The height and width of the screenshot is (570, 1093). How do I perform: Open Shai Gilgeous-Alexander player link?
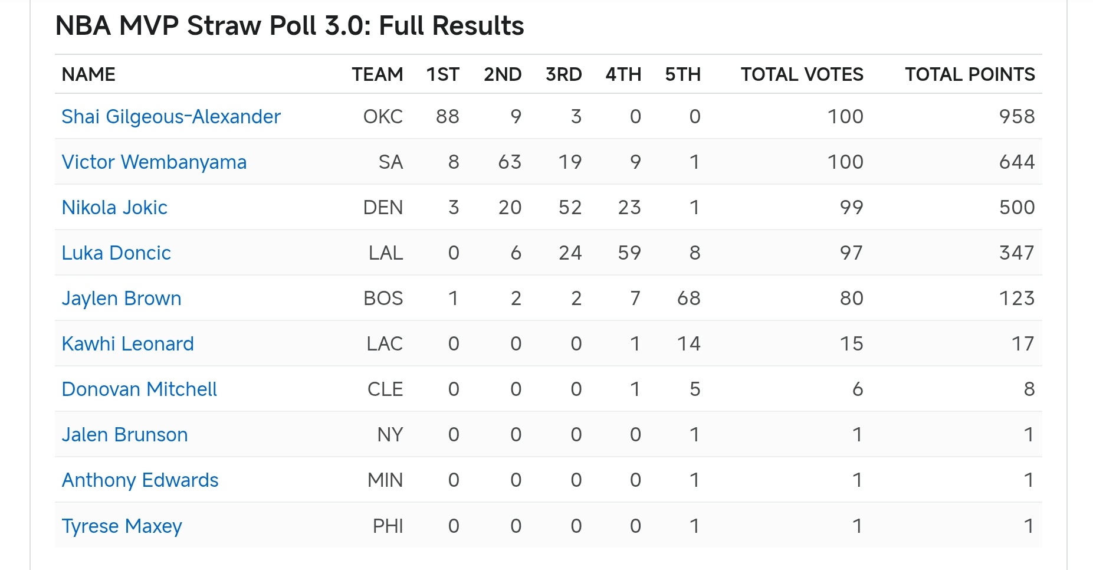171,117
